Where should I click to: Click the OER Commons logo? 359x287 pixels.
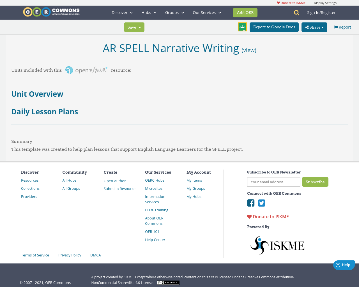51,11
